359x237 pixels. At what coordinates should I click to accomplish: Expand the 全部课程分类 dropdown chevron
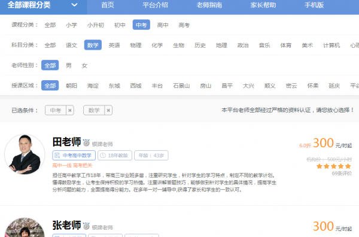74,5
